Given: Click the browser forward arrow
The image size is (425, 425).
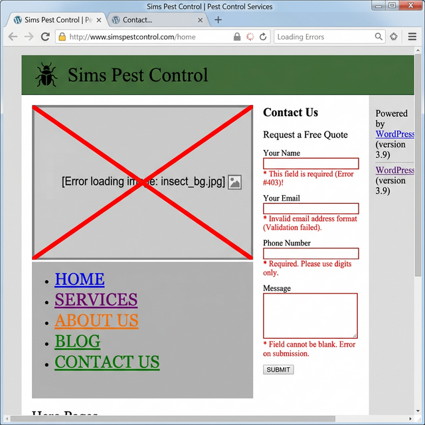Looking at the screenshot, I should coord(29,37).
